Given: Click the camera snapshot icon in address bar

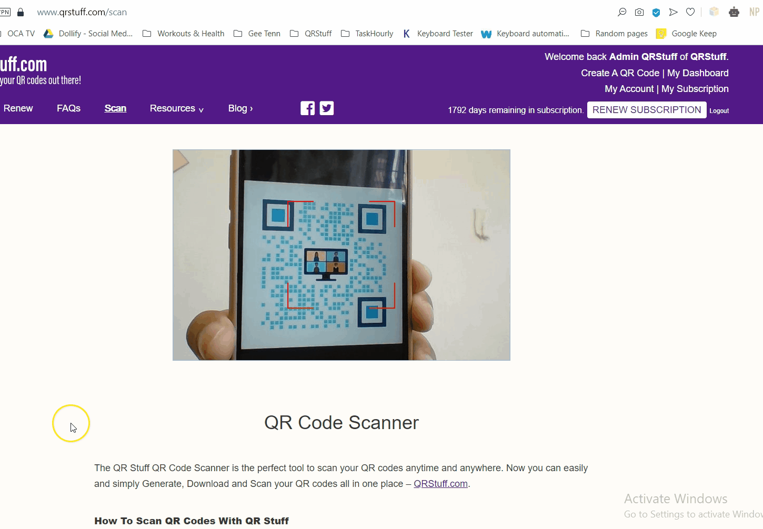Looking at the screenshot, I should (x=639, y=12).
